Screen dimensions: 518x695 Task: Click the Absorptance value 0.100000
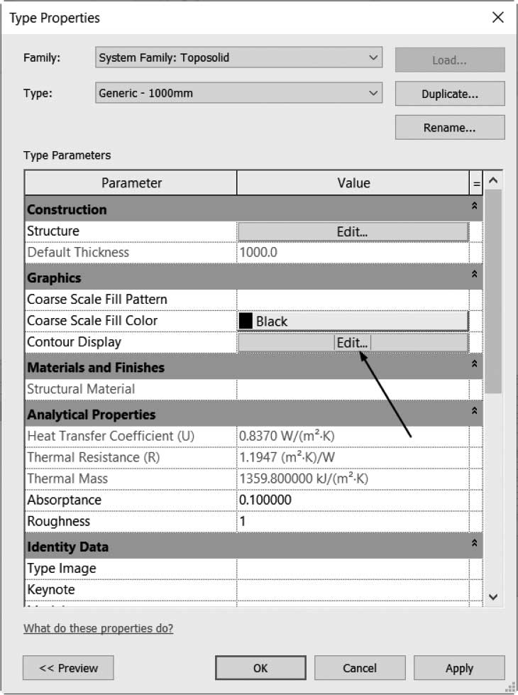tap(353, 500)
